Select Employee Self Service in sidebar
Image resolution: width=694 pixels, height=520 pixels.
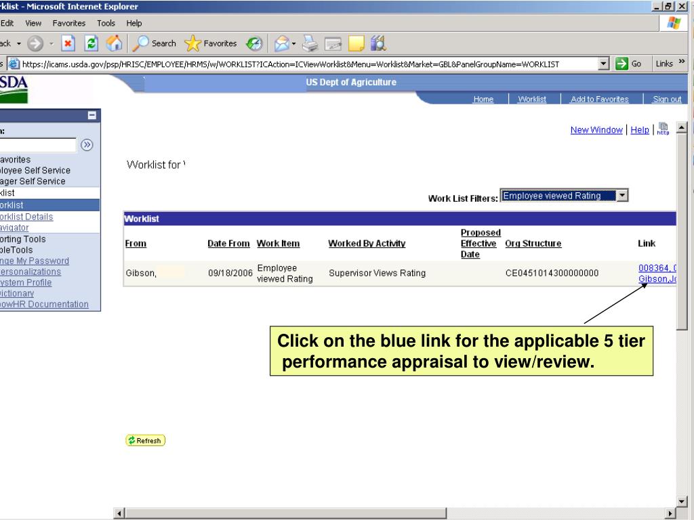coord(35,170)
